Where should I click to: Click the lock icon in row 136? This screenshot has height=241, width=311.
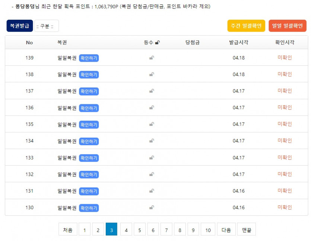pyautogui.click(x=152, y=108)
